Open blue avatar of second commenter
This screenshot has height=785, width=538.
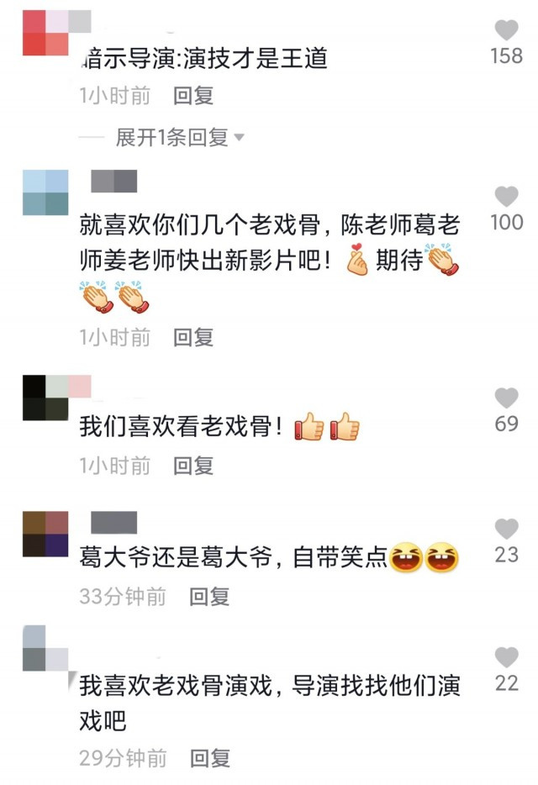45,192
